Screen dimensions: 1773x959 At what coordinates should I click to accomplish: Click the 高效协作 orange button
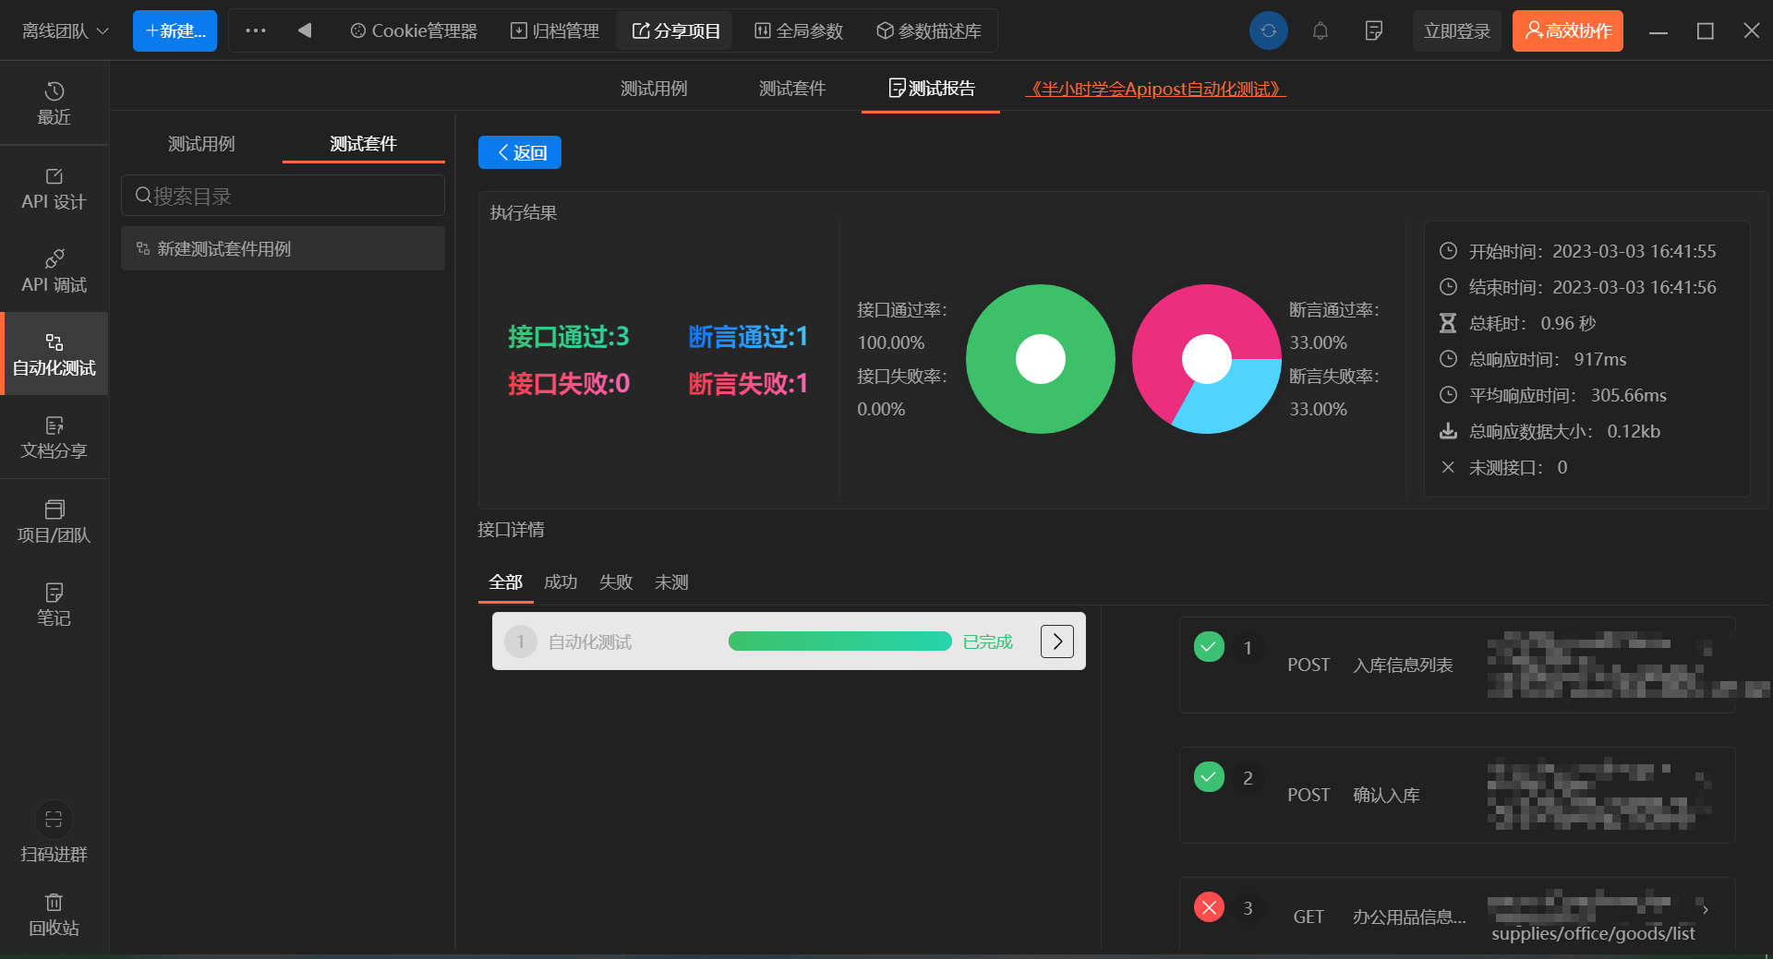tap(1568, 30)
